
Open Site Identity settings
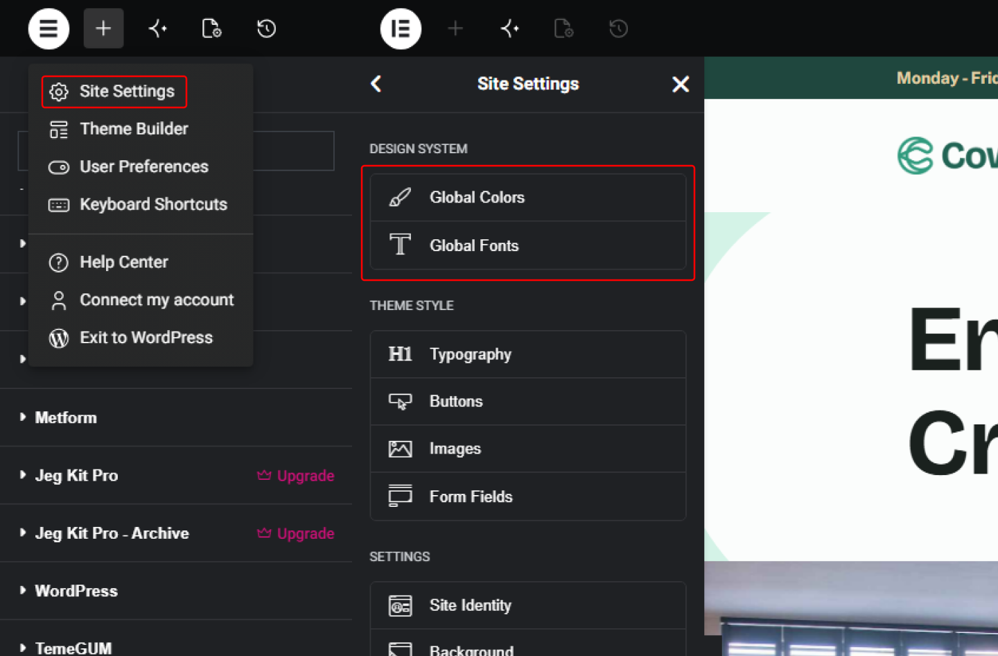click(528, 605)
